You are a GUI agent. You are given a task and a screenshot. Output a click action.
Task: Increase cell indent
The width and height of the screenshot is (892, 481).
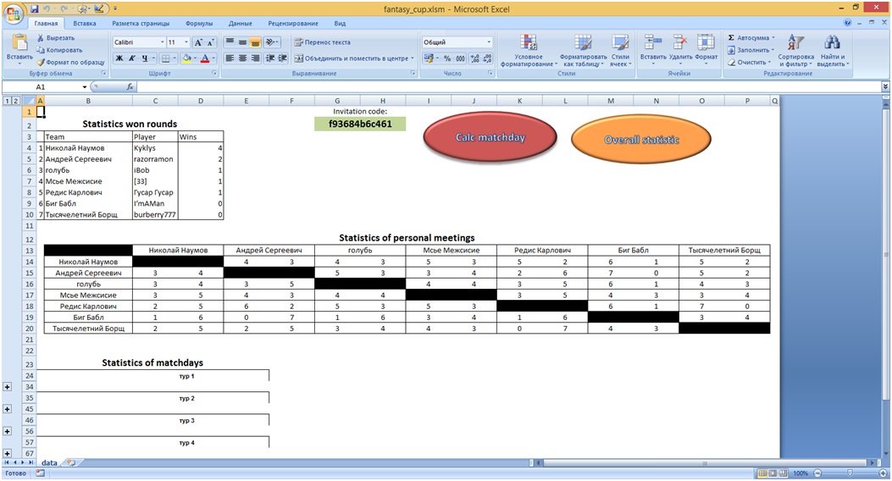click(x=283, y=58)
